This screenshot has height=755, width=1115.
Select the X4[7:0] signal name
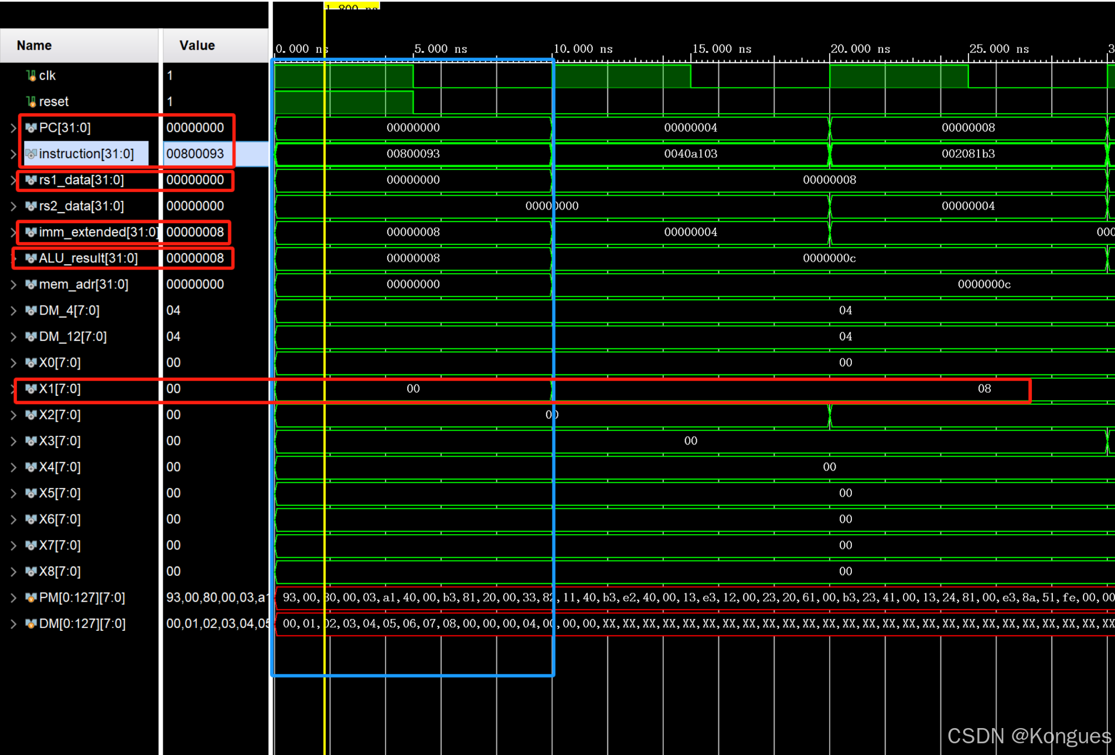60,467
